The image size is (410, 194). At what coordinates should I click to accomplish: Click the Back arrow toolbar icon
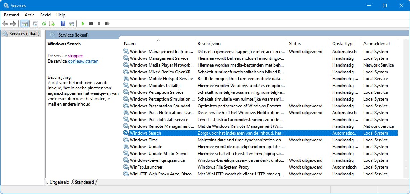5,24
